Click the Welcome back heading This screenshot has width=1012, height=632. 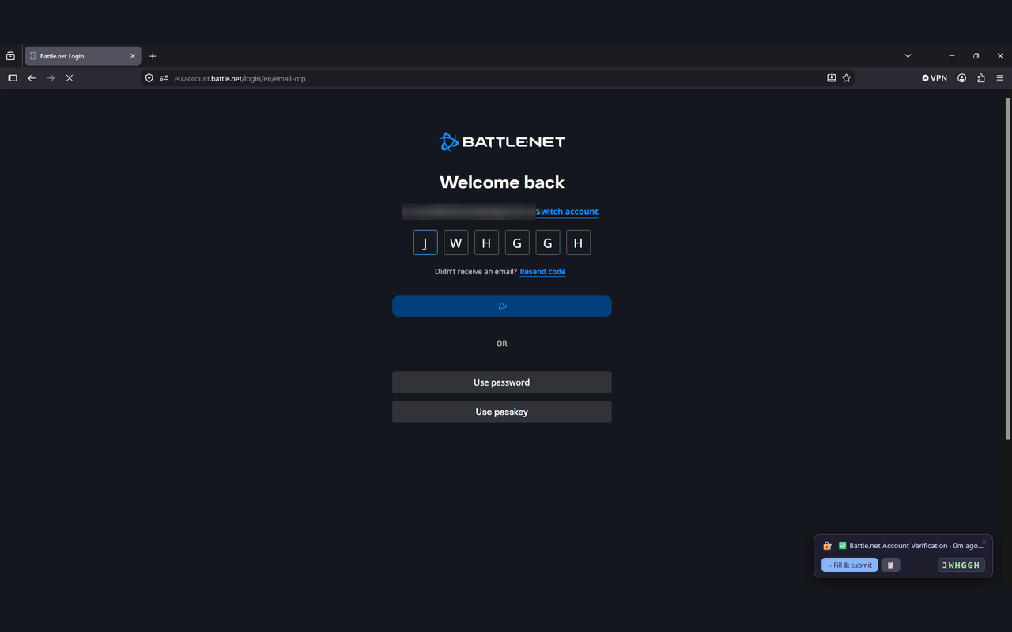(502, 182)
